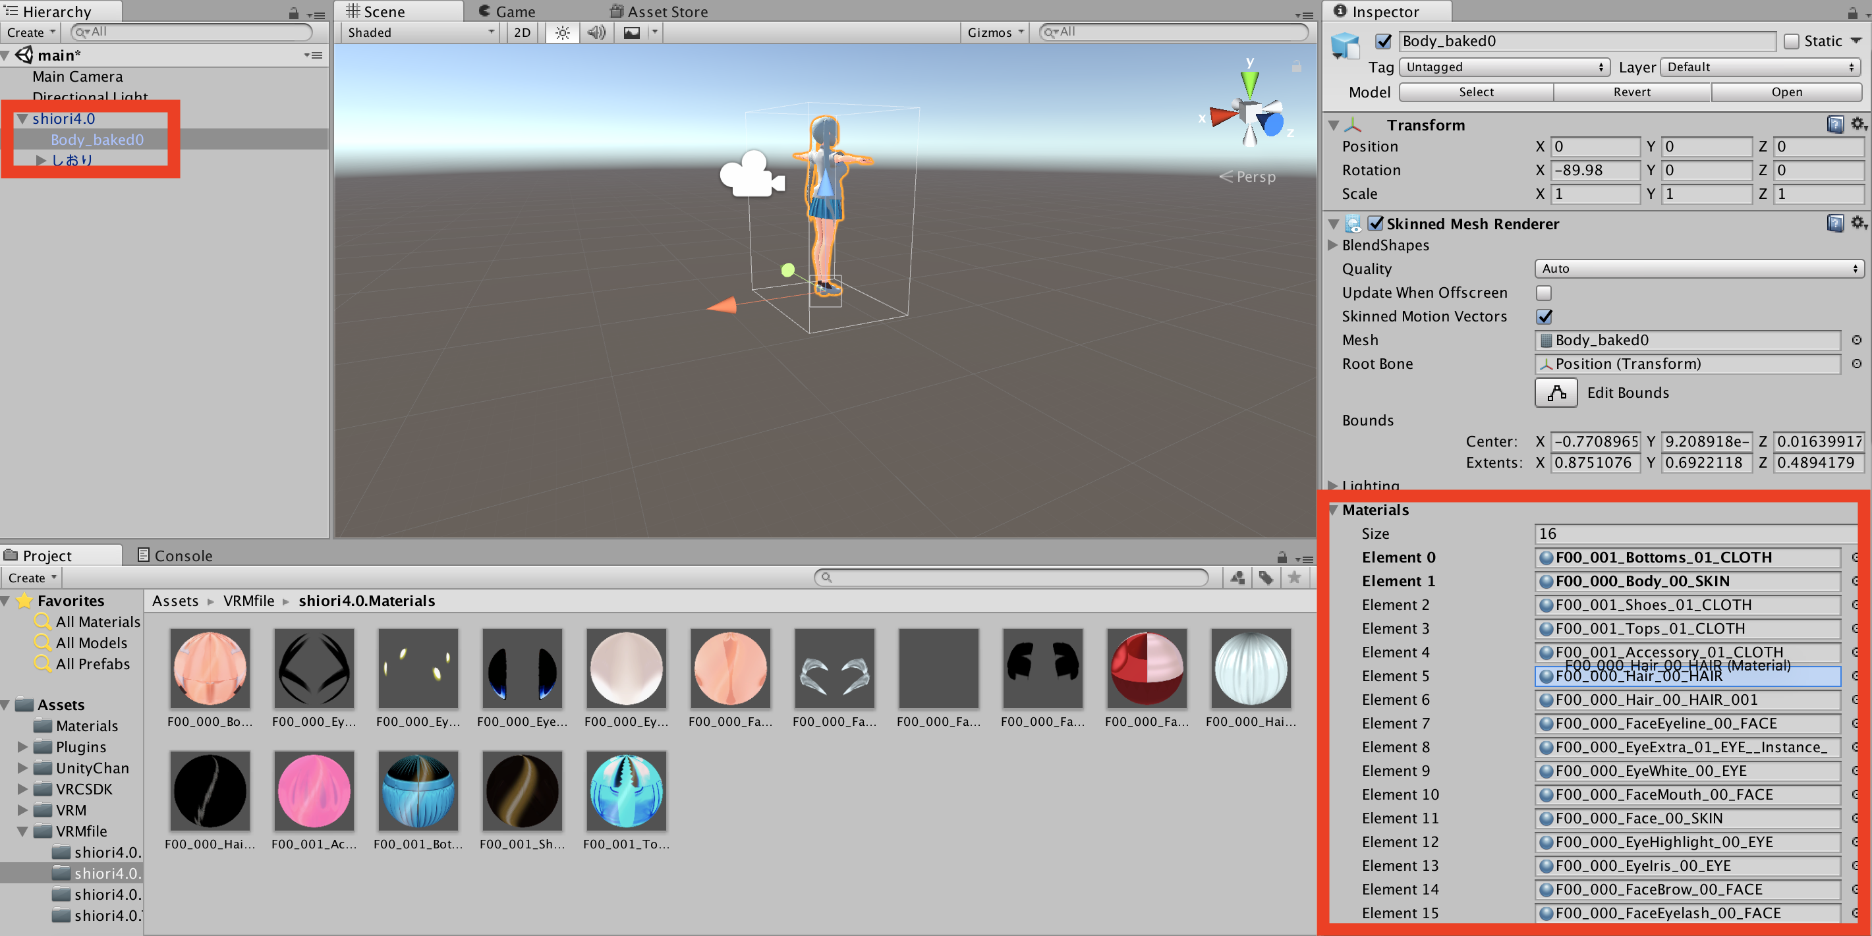Image resolution: width=1872 pixels, height=936 pixels.
Task: Switch to the Game tab
Action: coord(507,12)
